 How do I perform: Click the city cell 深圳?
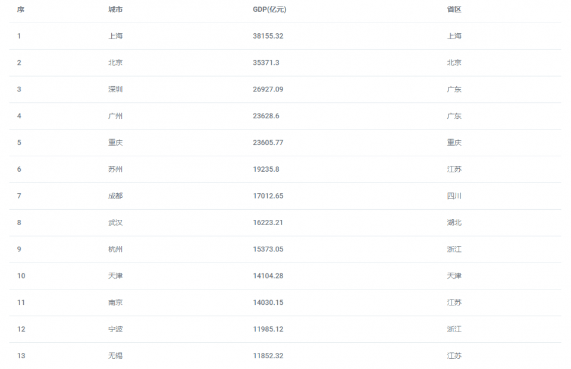click(115, 89)
